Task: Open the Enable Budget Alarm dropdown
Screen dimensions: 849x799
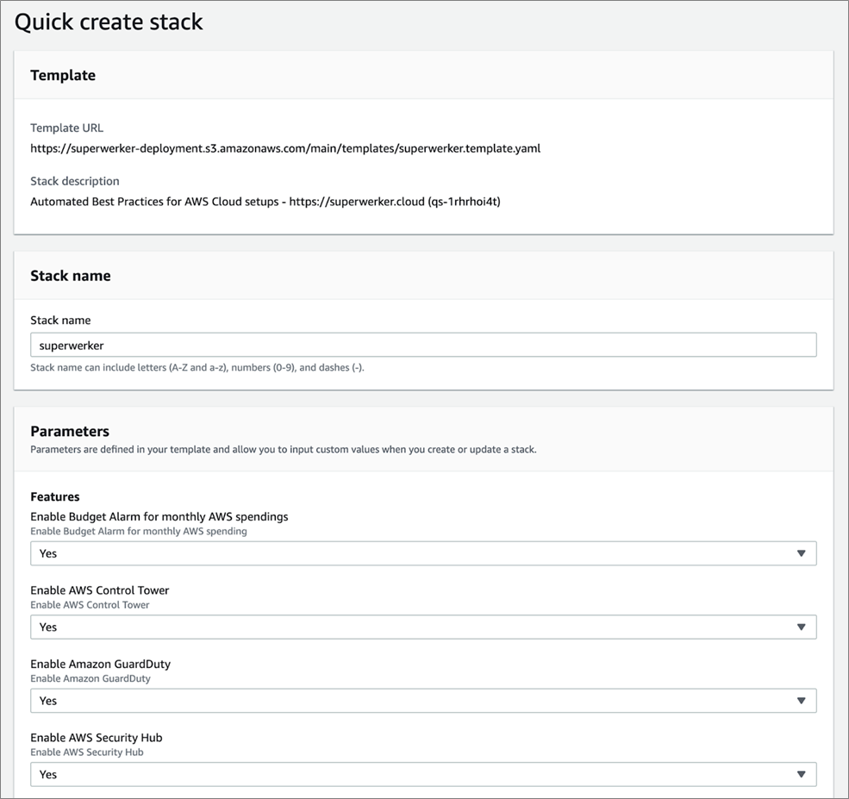Action: [x=423, y=553]
